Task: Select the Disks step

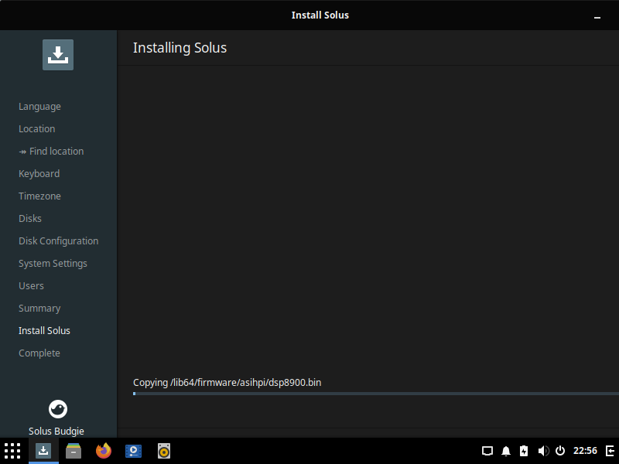Action: [x=30, y=219]
